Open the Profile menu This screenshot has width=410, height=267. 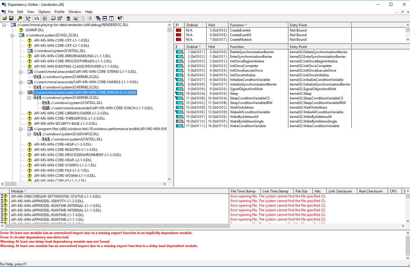pos(59,12)
